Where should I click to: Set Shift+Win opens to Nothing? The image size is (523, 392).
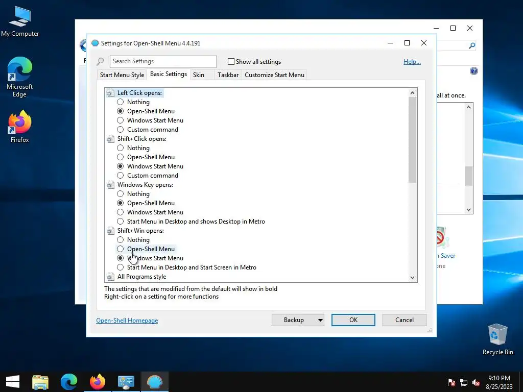(121, 240)
